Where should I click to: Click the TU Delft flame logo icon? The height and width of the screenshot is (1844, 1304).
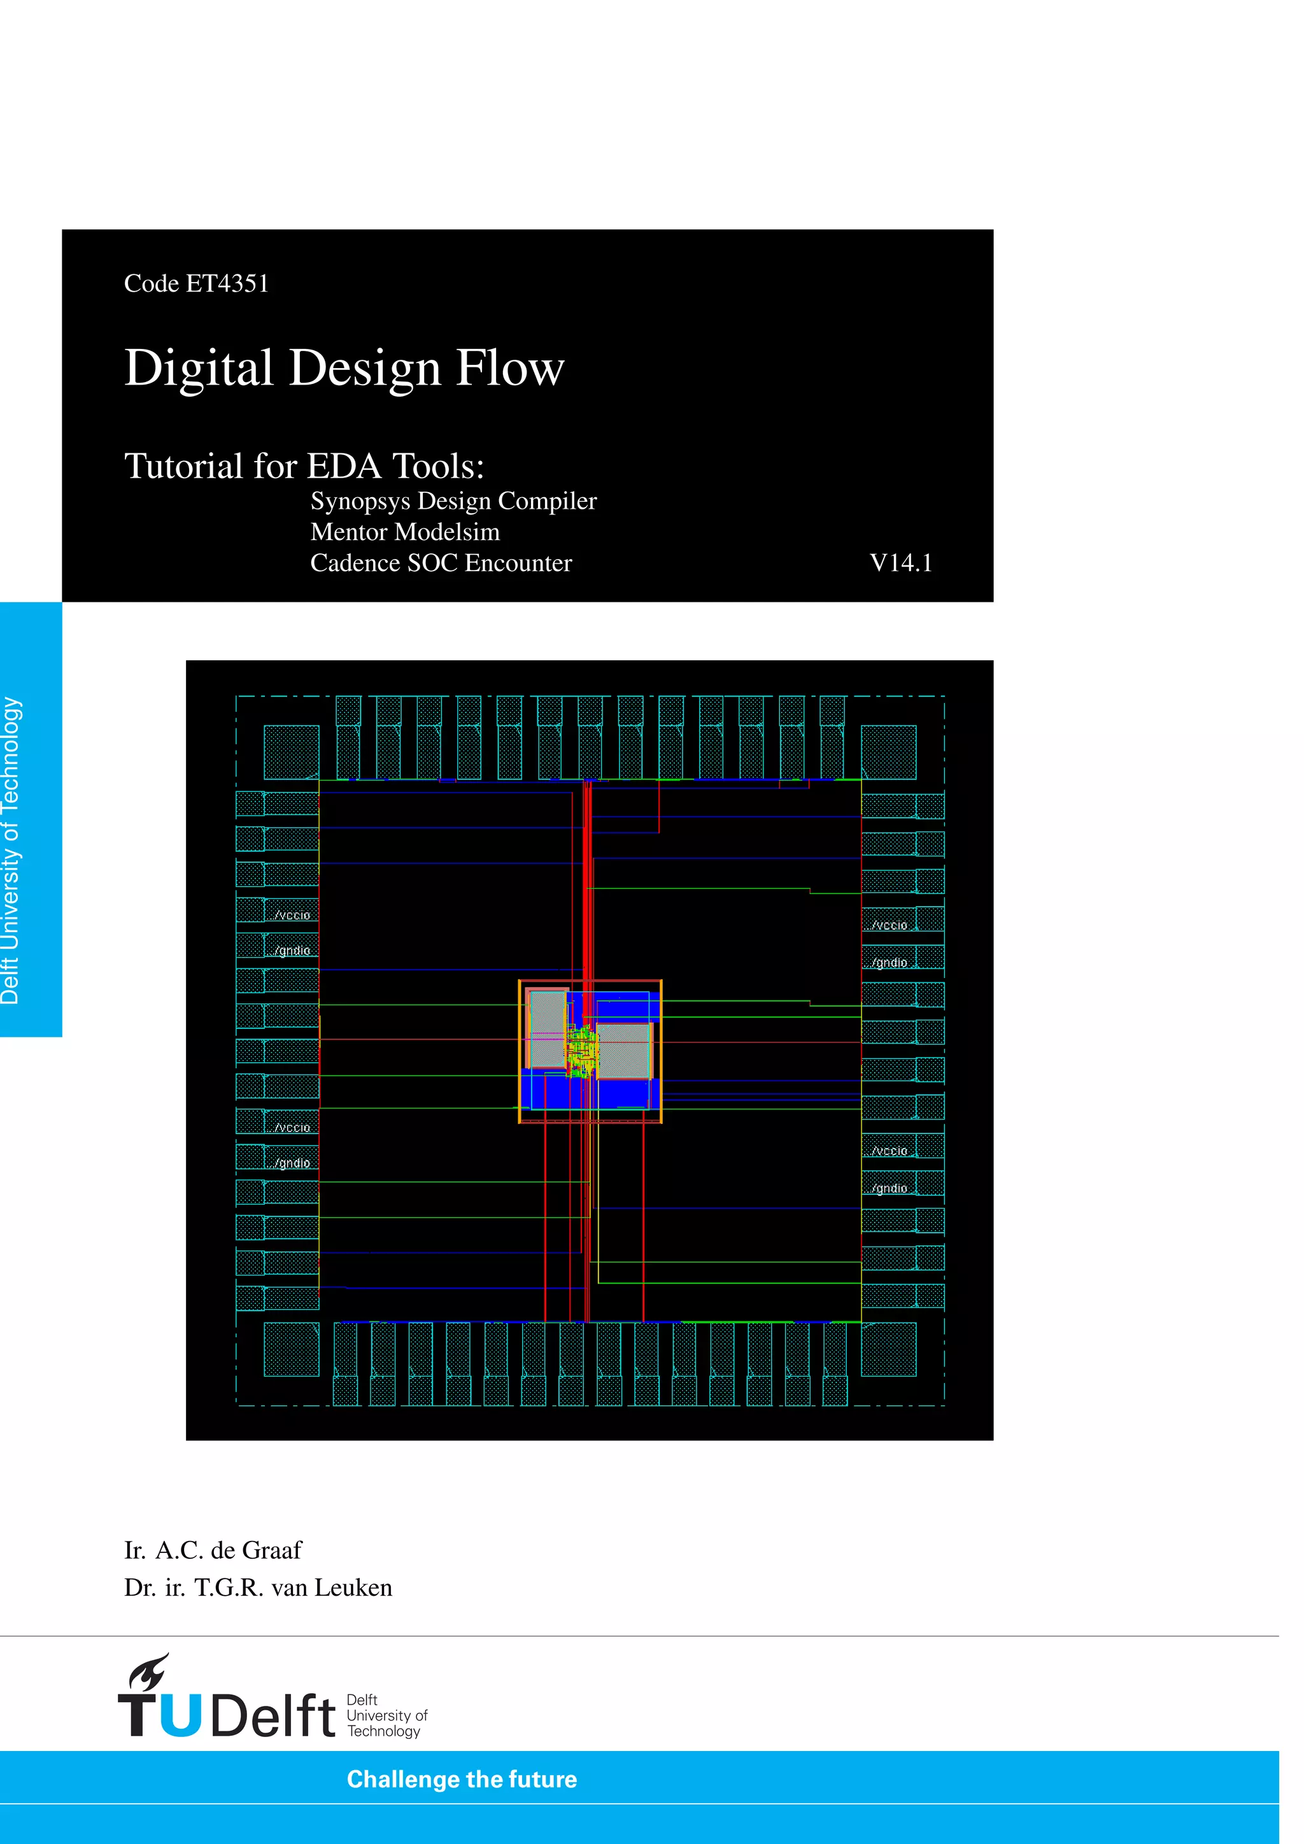[148, 1672]
